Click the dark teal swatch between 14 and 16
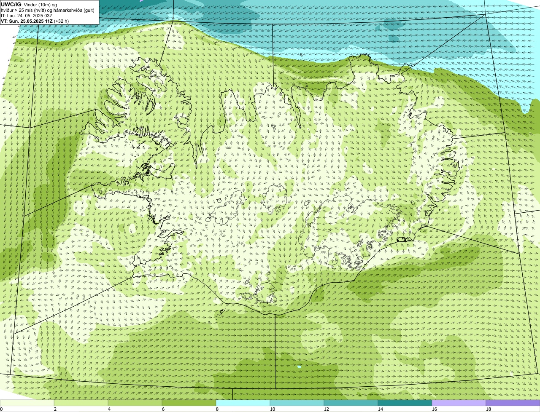Screen dimensions: 540x412 tap(405, 403)
